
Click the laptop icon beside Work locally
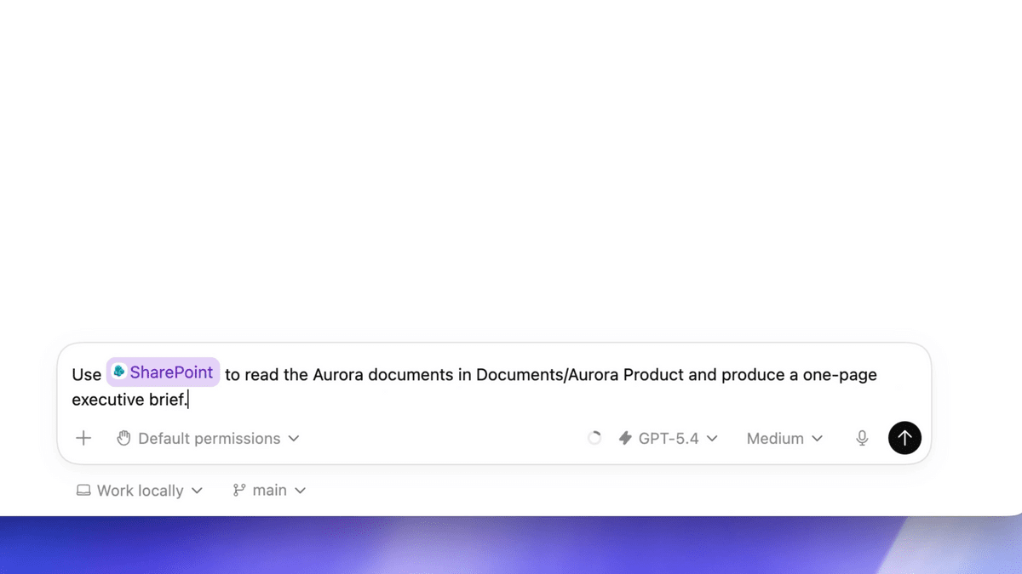(x=83, y=491)
